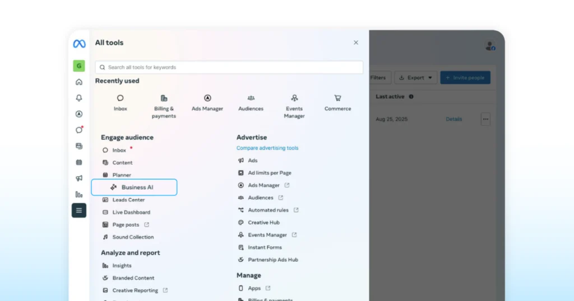Screen dimensions: 574x301
Task: Open Events Manager under Advertise
Action: click(x=267, y=235)
